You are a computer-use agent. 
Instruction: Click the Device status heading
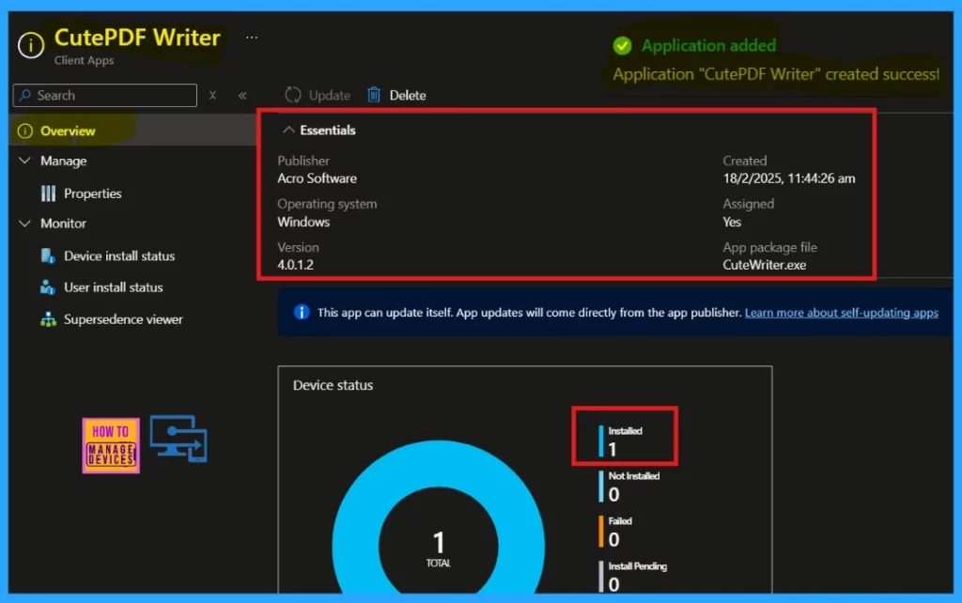(333, 385)
